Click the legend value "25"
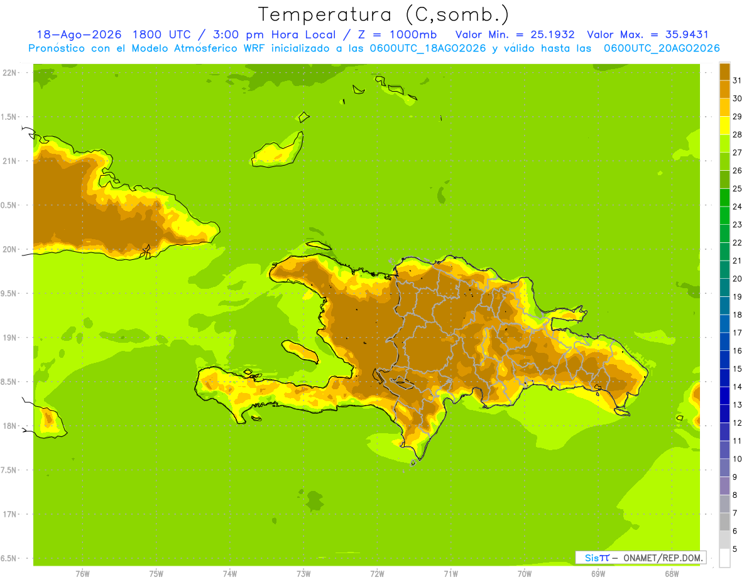This screenshot has height=582, width=754. click(x=737, y=188)
